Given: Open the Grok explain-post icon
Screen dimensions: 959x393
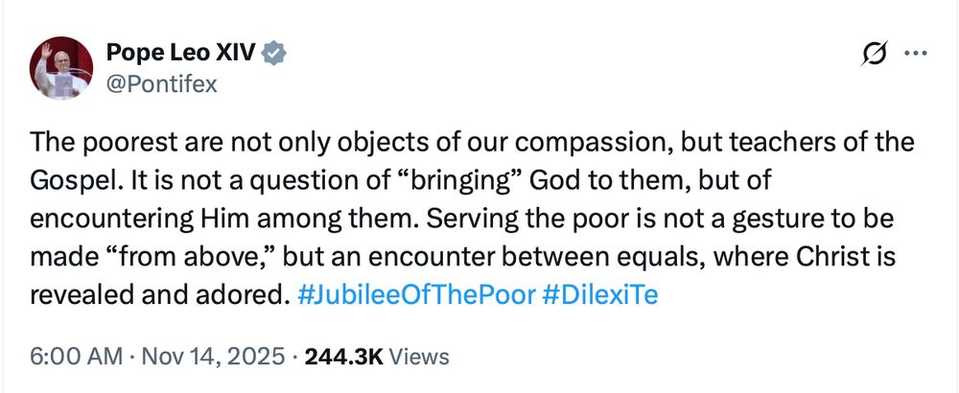Looking at the screenshot, I should pyautogui.click(x=874, y=54).
